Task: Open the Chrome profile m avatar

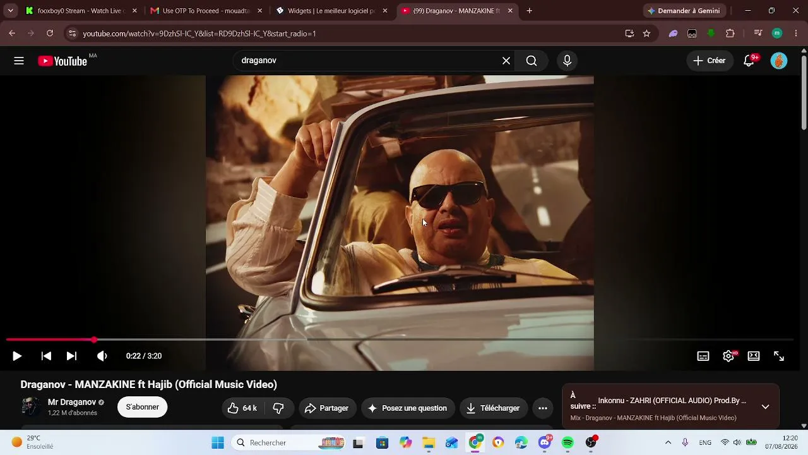Action: [x=777, y=33]
